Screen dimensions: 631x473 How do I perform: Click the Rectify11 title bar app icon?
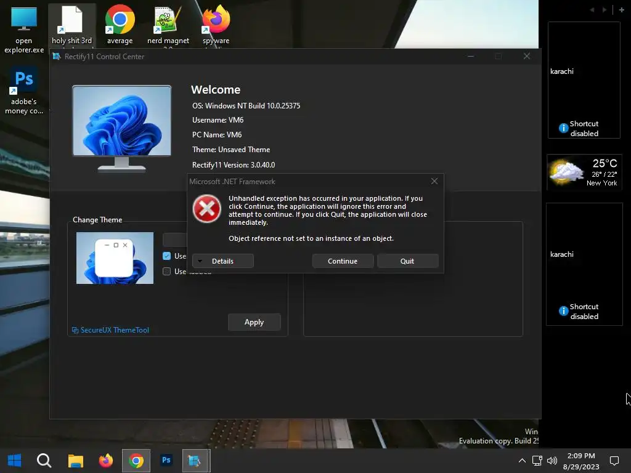tap(57, 56)
